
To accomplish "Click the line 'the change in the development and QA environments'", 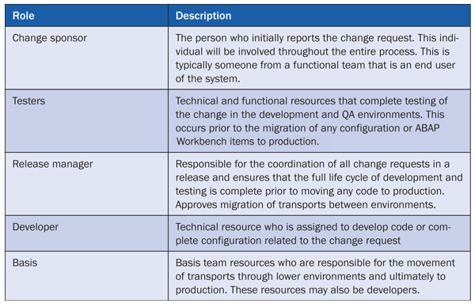I will (310, 115).
